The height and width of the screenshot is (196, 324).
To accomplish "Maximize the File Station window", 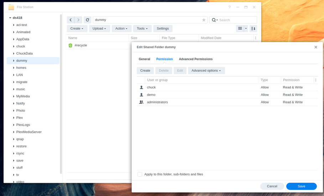I will pyautogui.click(x=246, y=7).
